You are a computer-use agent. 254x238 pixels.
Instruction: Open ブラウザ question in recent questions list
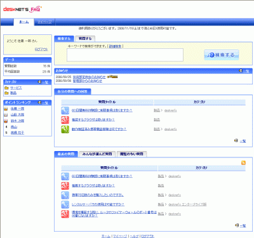[x=93, y=185]
